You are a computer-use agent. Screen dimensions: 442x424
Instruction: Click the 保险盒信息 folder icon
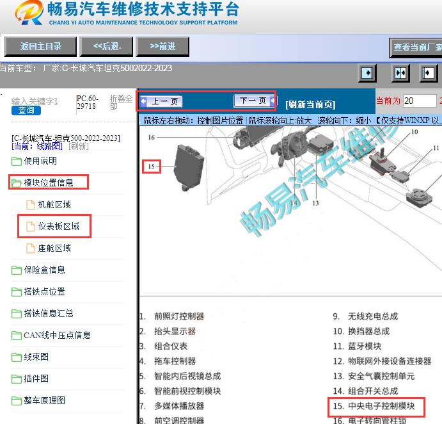[x=17, y=270]
